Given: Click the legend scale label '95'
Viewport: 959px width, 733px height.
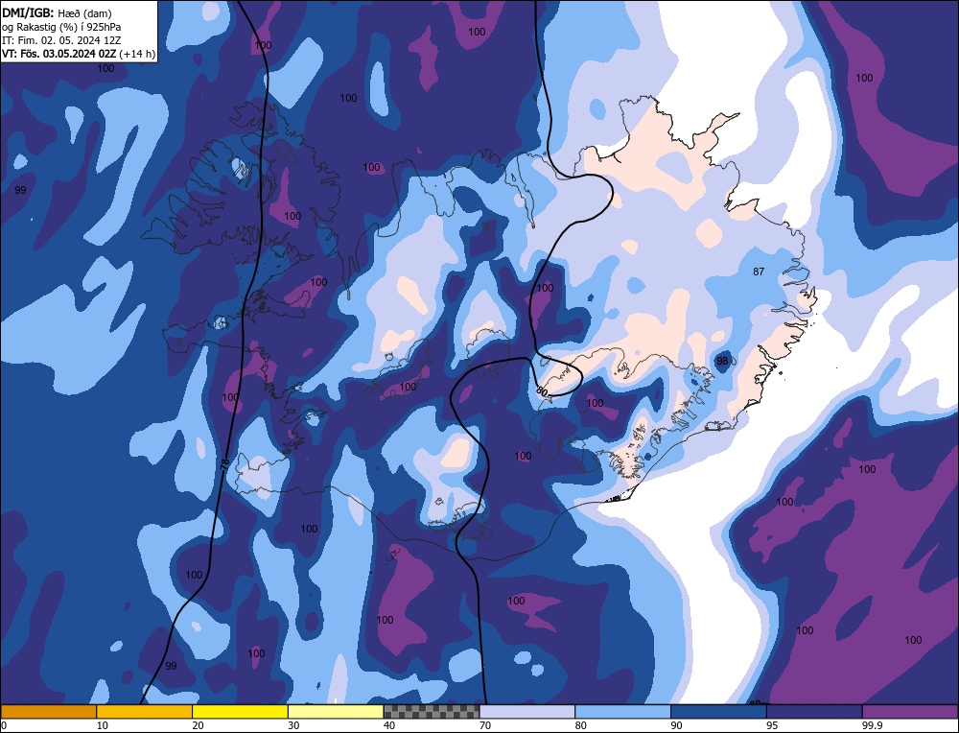Looking at the screenshot, I should pos(772,725).
